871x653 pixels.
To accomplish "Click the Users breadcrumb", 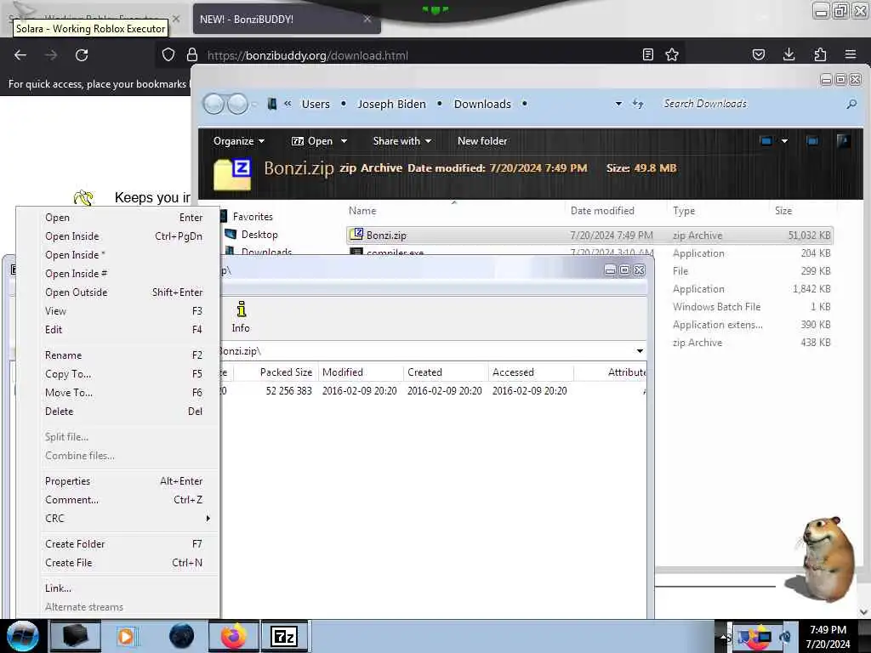I will point(316,104).
